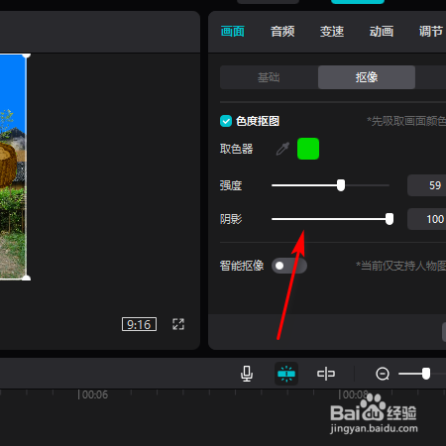The width and height of the screenshot is (446, 446).
Task: Enable the 智能抠像 toggle switch
Action: pyautogui.click(x=289, y=266)
